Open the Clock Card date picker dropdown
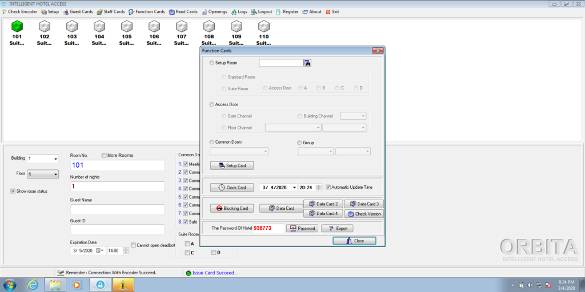 click(x=294, y=187)
